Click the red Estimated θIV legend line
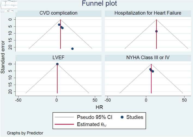Image resolution: width=193 pixels, height=137 pixels. (64, 125)
